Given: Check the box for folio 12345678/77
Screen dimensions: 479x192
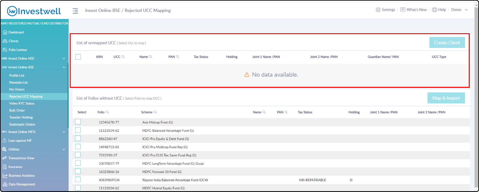Looking at the screenshot, I should coord(78,122).
